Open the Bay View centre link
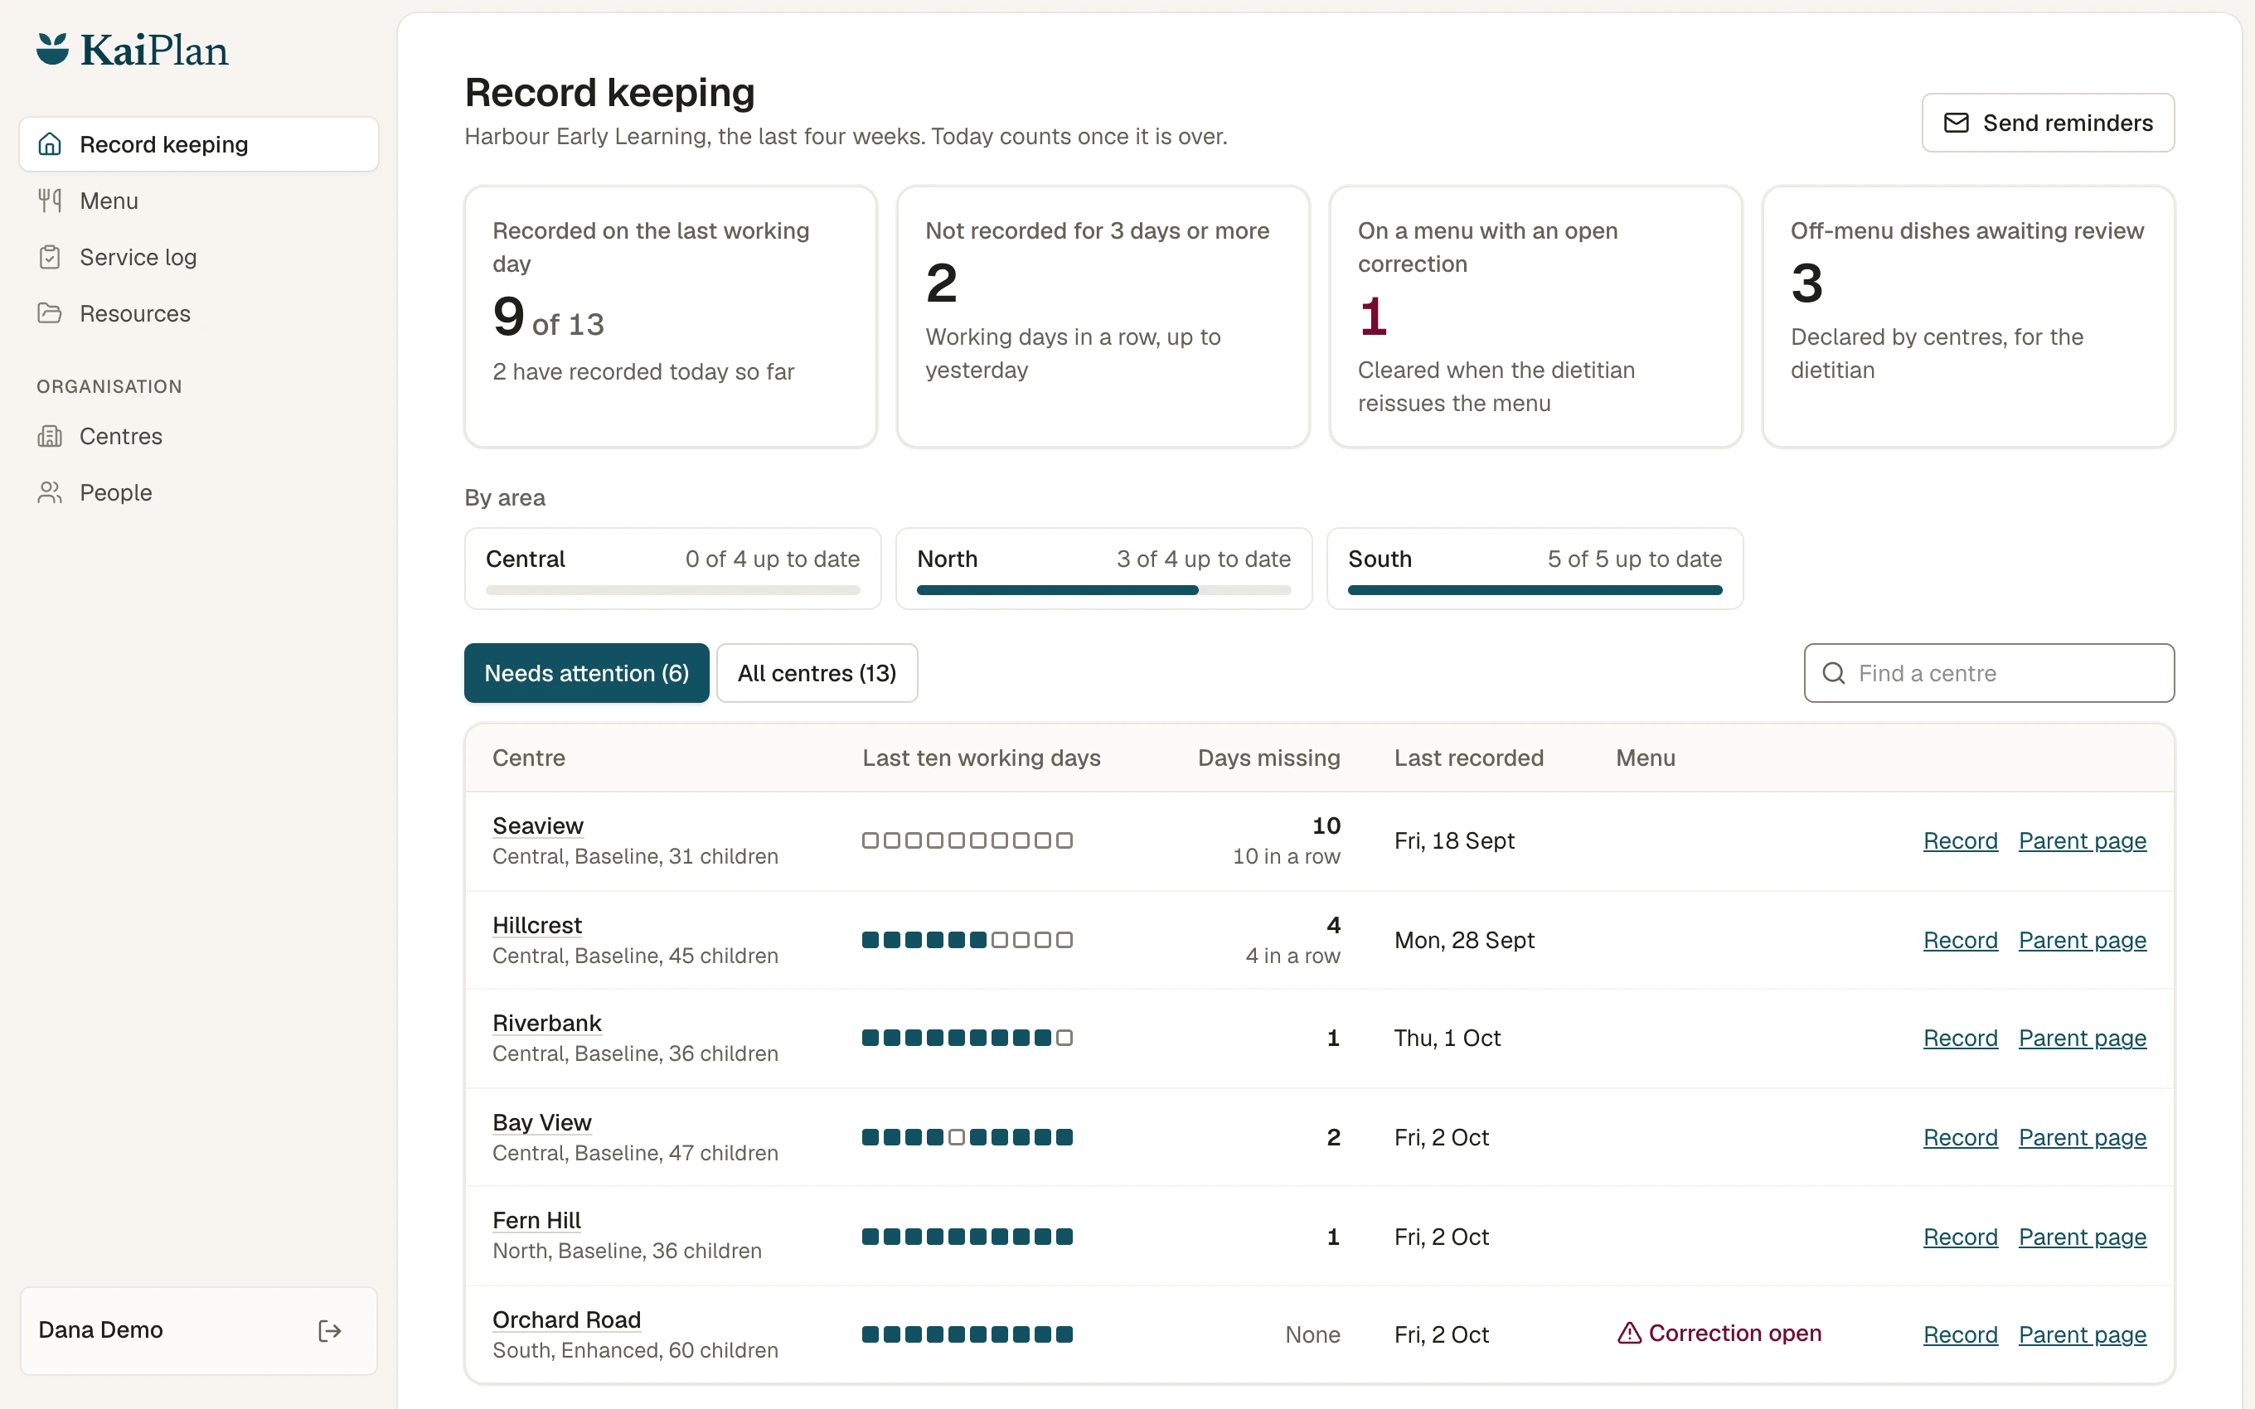This screenshot has height=1409, width=2255. click(541, 1123)
